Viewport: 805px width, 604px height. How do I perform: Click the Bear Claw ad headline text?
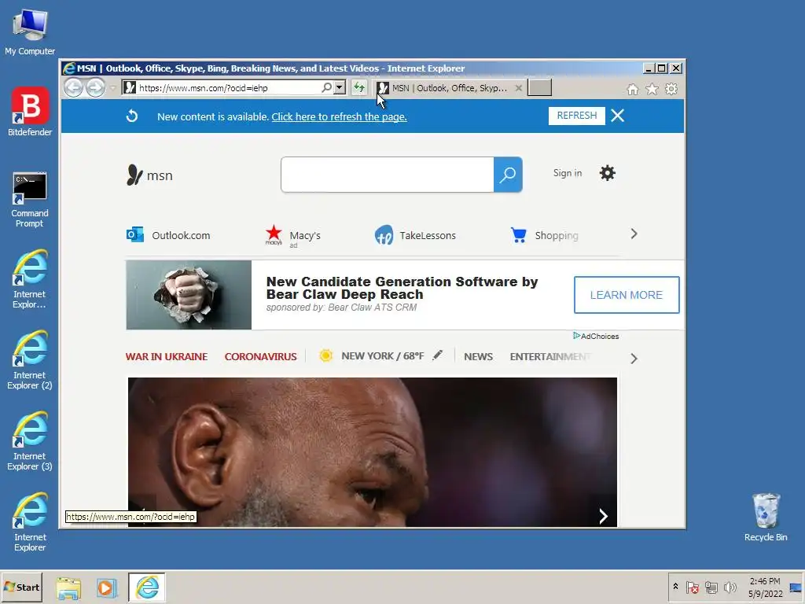tap(402, 288)
